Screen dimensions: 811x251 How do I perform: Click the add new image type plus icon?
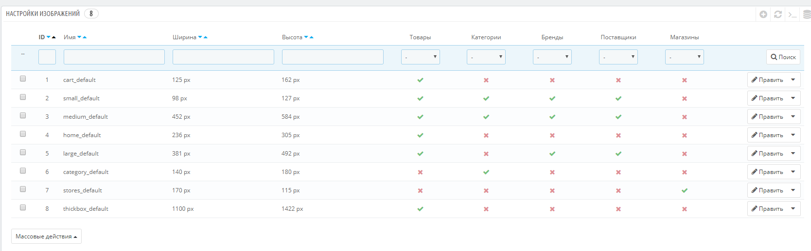(x=763, y=15)
